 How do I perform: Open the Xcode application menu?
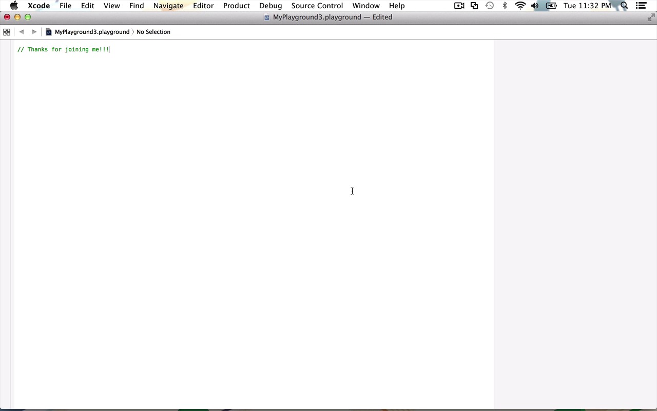(38, 6)
